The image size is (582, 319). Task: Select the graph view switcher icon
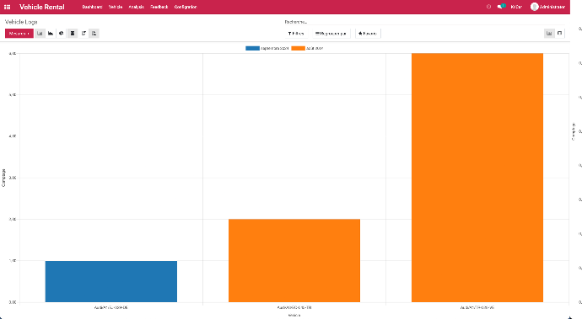click(x=549, y=34)
